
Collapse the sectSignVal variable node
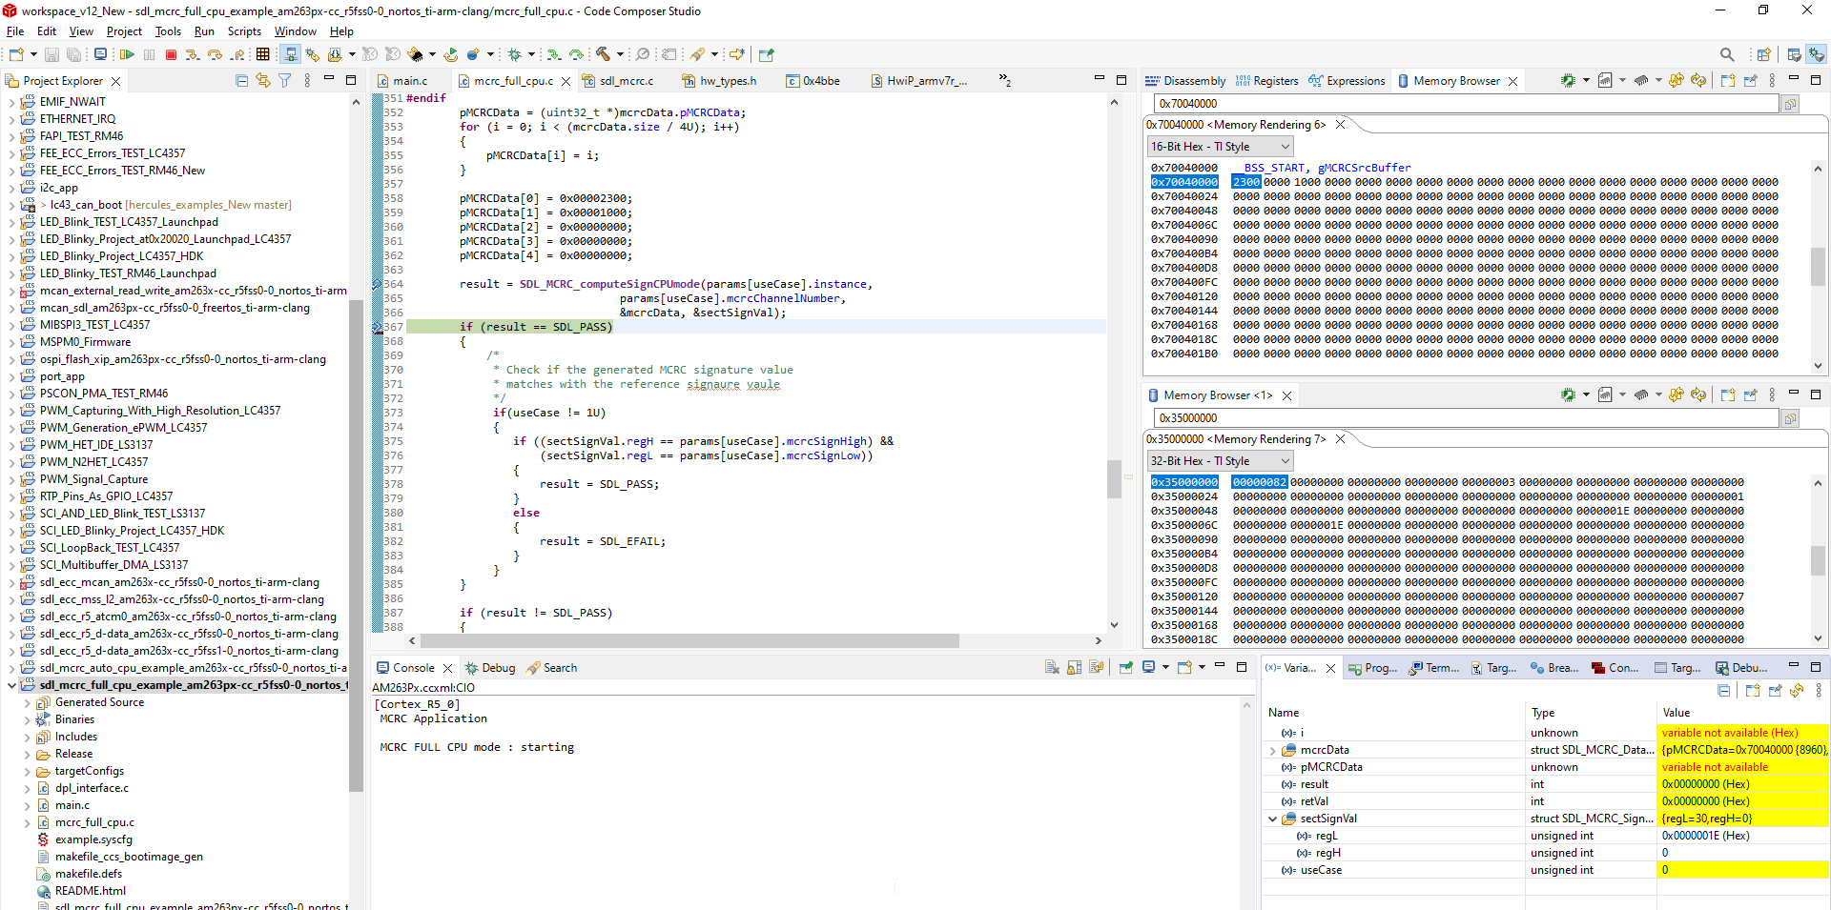point(1272,819)
